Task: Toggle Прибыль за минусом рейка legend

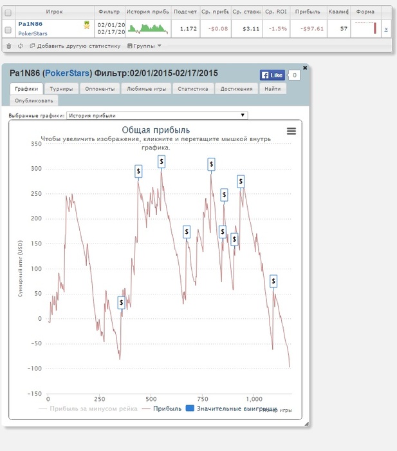Action: pyautogui.click(x=88, y=408)
